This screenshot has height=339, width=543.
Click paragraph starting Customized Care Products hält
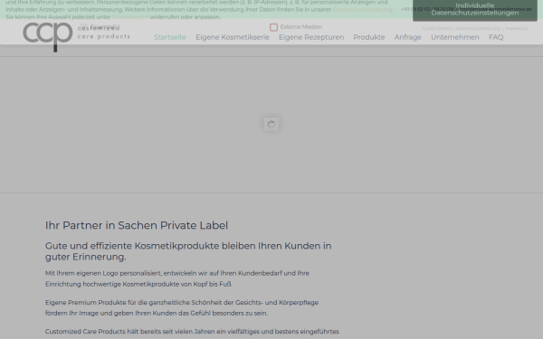pyautogui.click(x=192, y=332)
